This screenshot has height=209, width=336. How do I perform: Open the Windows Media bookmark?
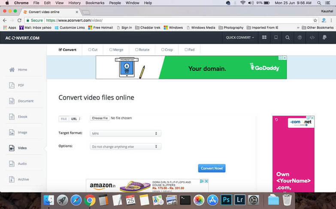coord(201,27)
